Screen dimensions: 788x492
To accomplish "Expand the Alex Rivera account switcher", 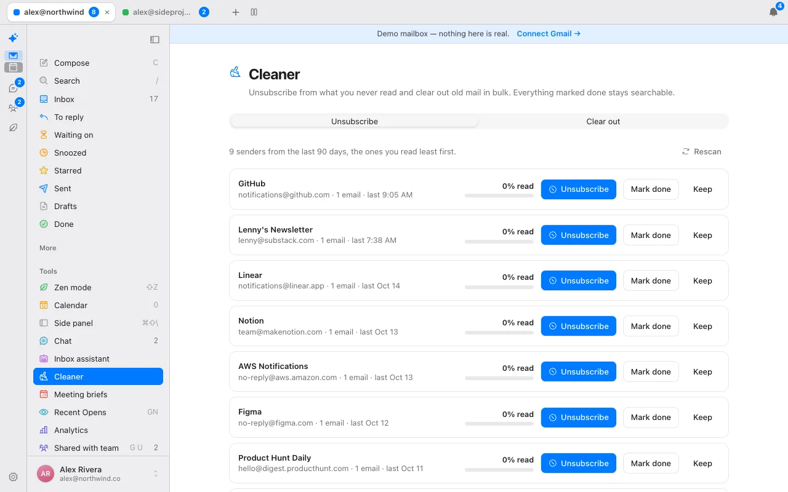I will coord(98,474).
